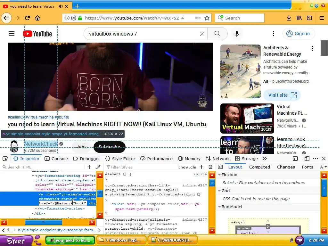Bookmark this page with the star icon
Screen dimensions: 328x246
207,18
